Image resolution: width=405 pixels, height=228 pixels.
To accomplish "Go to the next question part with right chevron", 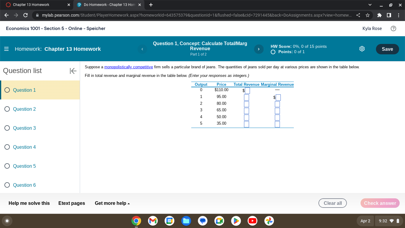I will [x=259, y=49].
